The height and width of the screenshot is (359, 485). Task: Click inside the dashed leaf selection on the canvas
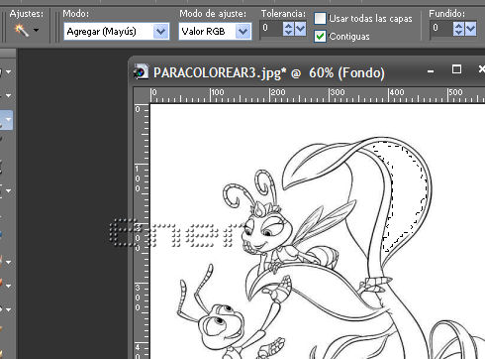(x=406, y=195)
